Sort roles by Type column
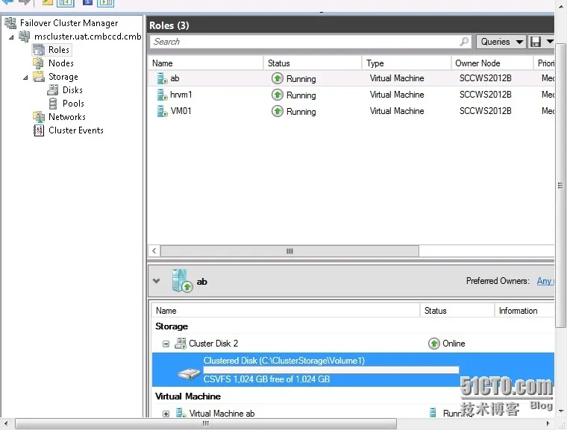Image resolution: width=567 pixels, height=430 pixels. coord(407,63)
